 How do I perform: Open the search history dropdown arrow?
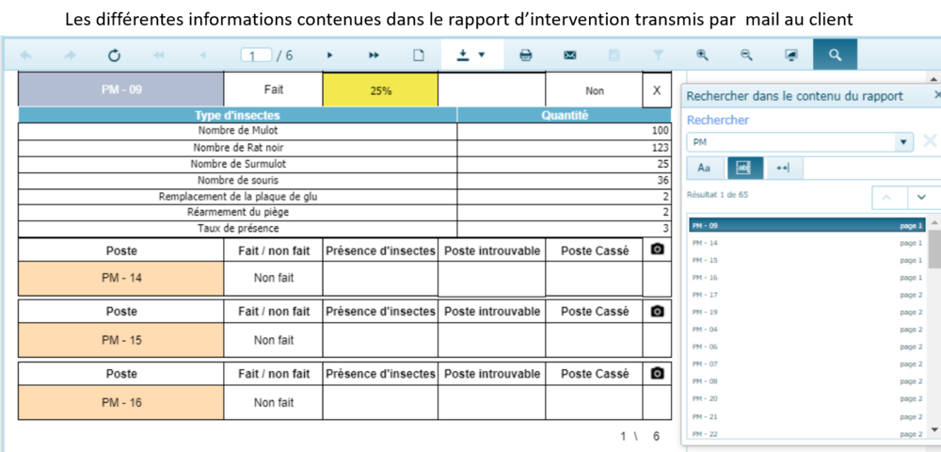[903, 142]
